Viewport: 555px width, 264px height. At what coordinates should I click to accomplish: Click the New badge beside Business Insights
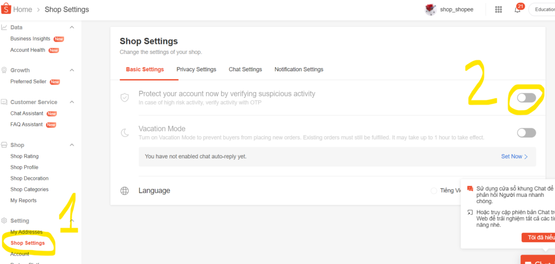pos(59,39)
